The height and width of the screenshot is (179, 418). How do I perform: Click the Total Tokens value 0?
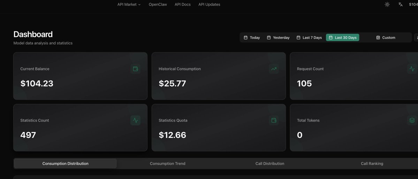[x=299, y=135]
